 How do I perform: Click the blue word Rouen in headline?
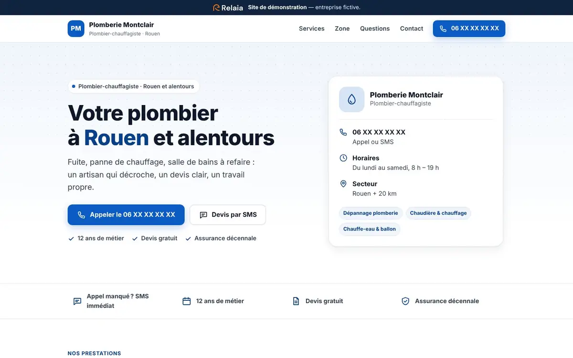[x=117, y=137]
